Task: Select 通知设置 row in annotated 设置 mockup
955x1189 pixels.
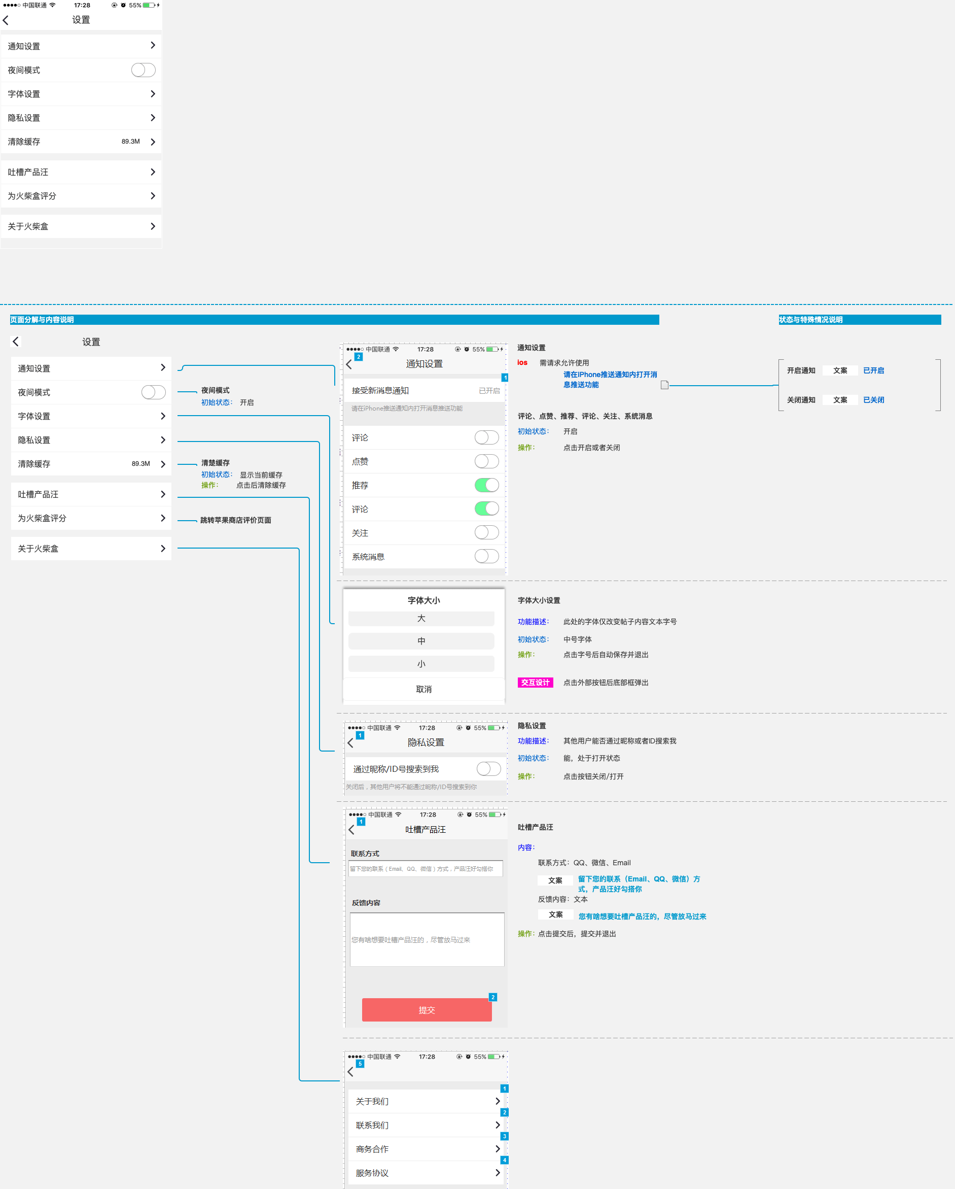Action: tap(91, 368)
